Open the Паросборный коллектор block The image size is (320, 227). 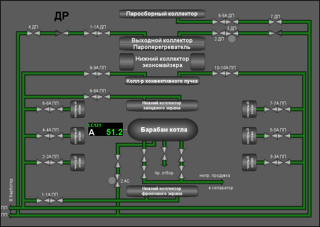[162, 14]
